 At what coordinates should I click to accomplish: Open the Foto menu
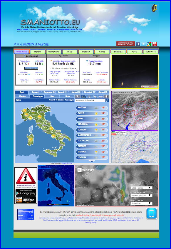(135, 52)
